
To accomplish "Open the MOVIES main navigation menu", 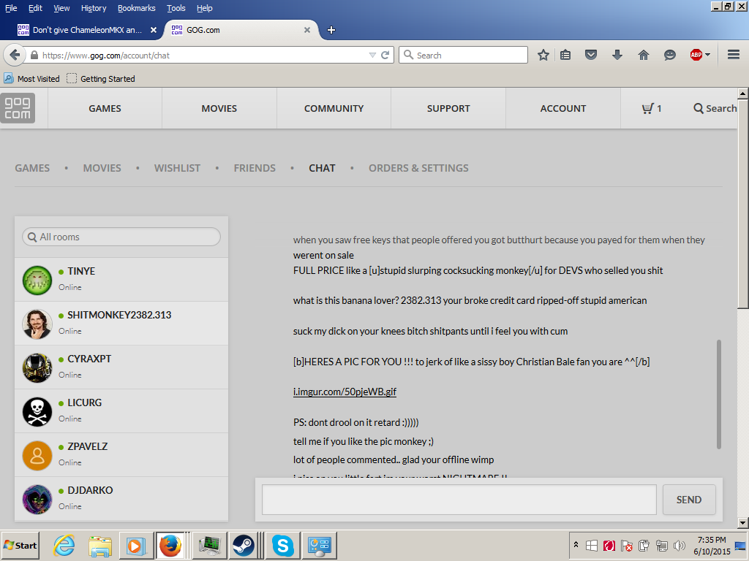I will click(219, 108).
